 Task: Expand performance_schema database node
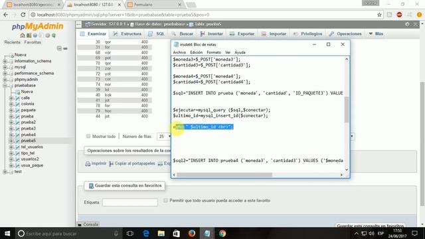5,74
